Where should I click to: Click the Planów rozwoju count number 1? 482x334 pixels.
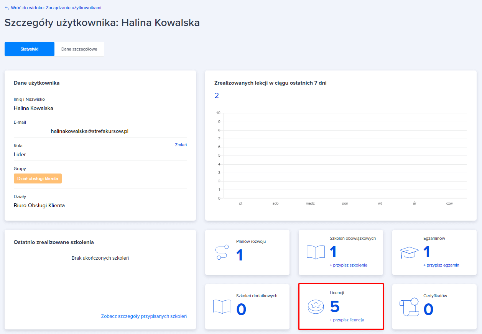[x=240, y=255]
